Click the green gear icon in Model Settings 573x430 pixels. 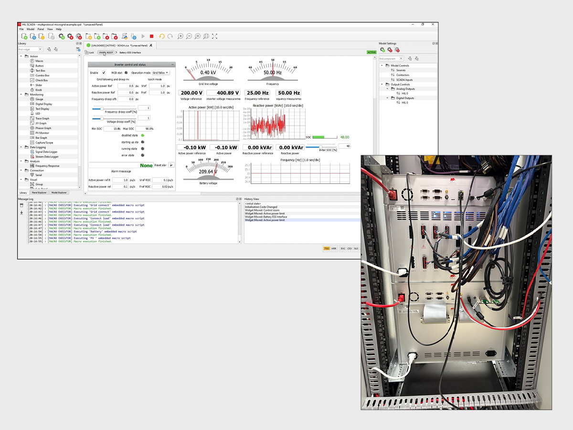coord(382,50)
